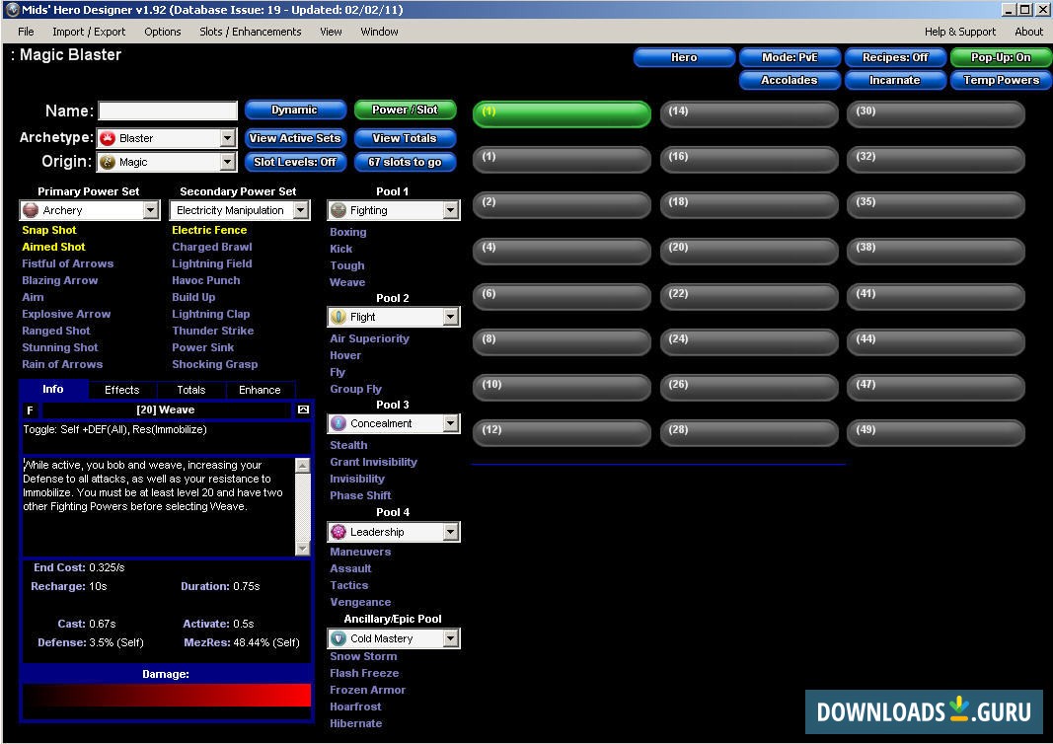Click the red Damage bar

(167, 695)
